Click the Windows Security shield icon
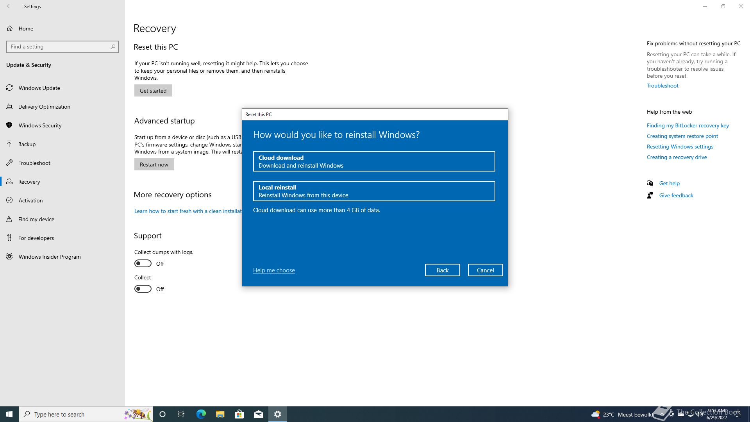This screenshot has width=750, height=422. tap(10, 125)
